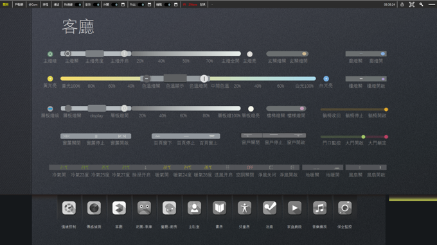Screen dimensions: 437x245
Task: Click the 送風开启 fan mode button
Action: [227, 167]
